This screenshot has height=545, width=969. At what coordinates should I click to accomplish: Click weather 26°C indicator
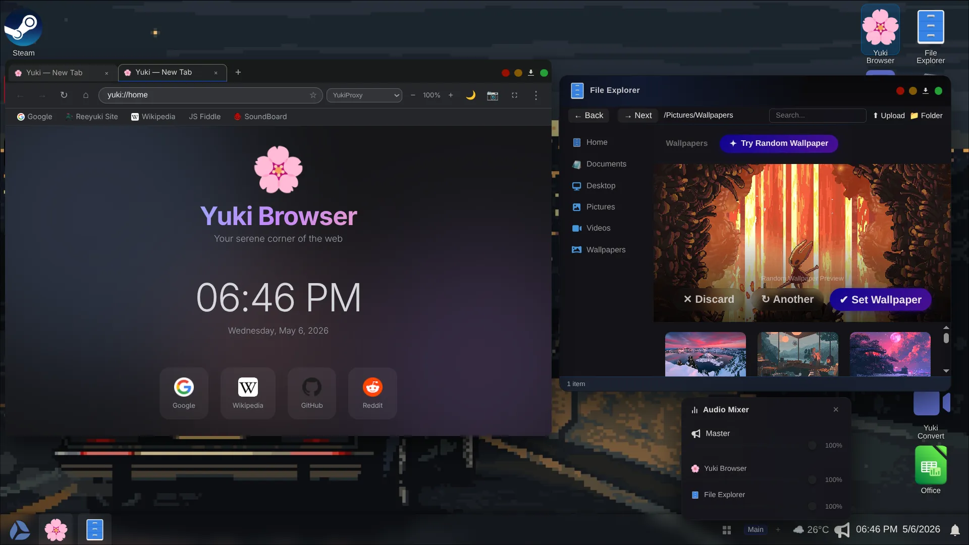click(811, 530)
